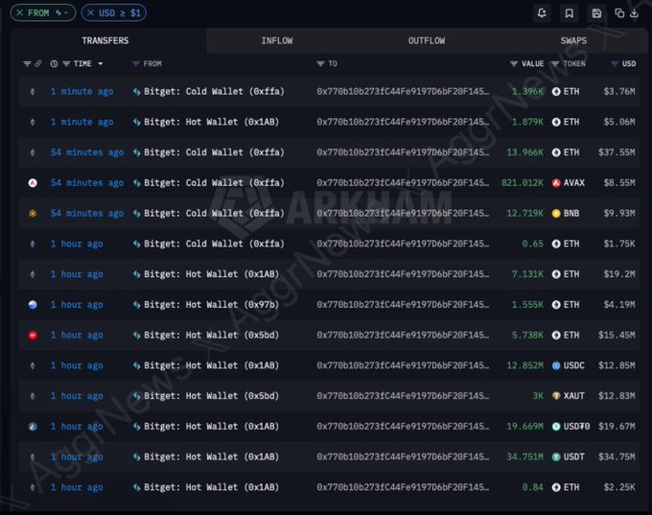This screenshot has width=652, height=515.
Task: Click the alert bell icon
Action: pyautogui.click(x=542, y=13)
